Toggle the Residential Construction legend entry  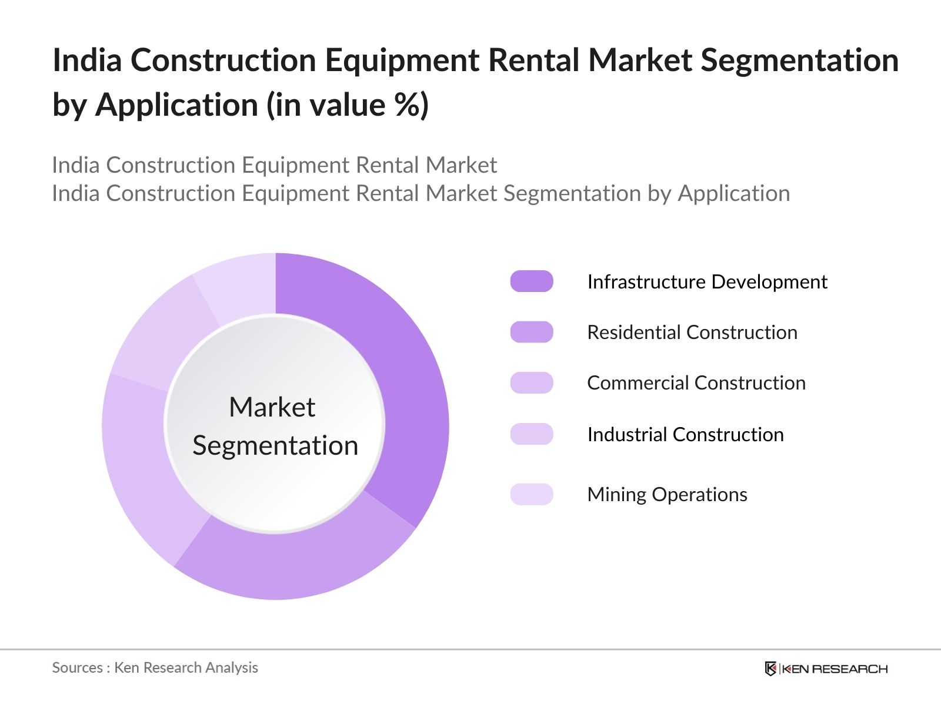pos(692,333)
